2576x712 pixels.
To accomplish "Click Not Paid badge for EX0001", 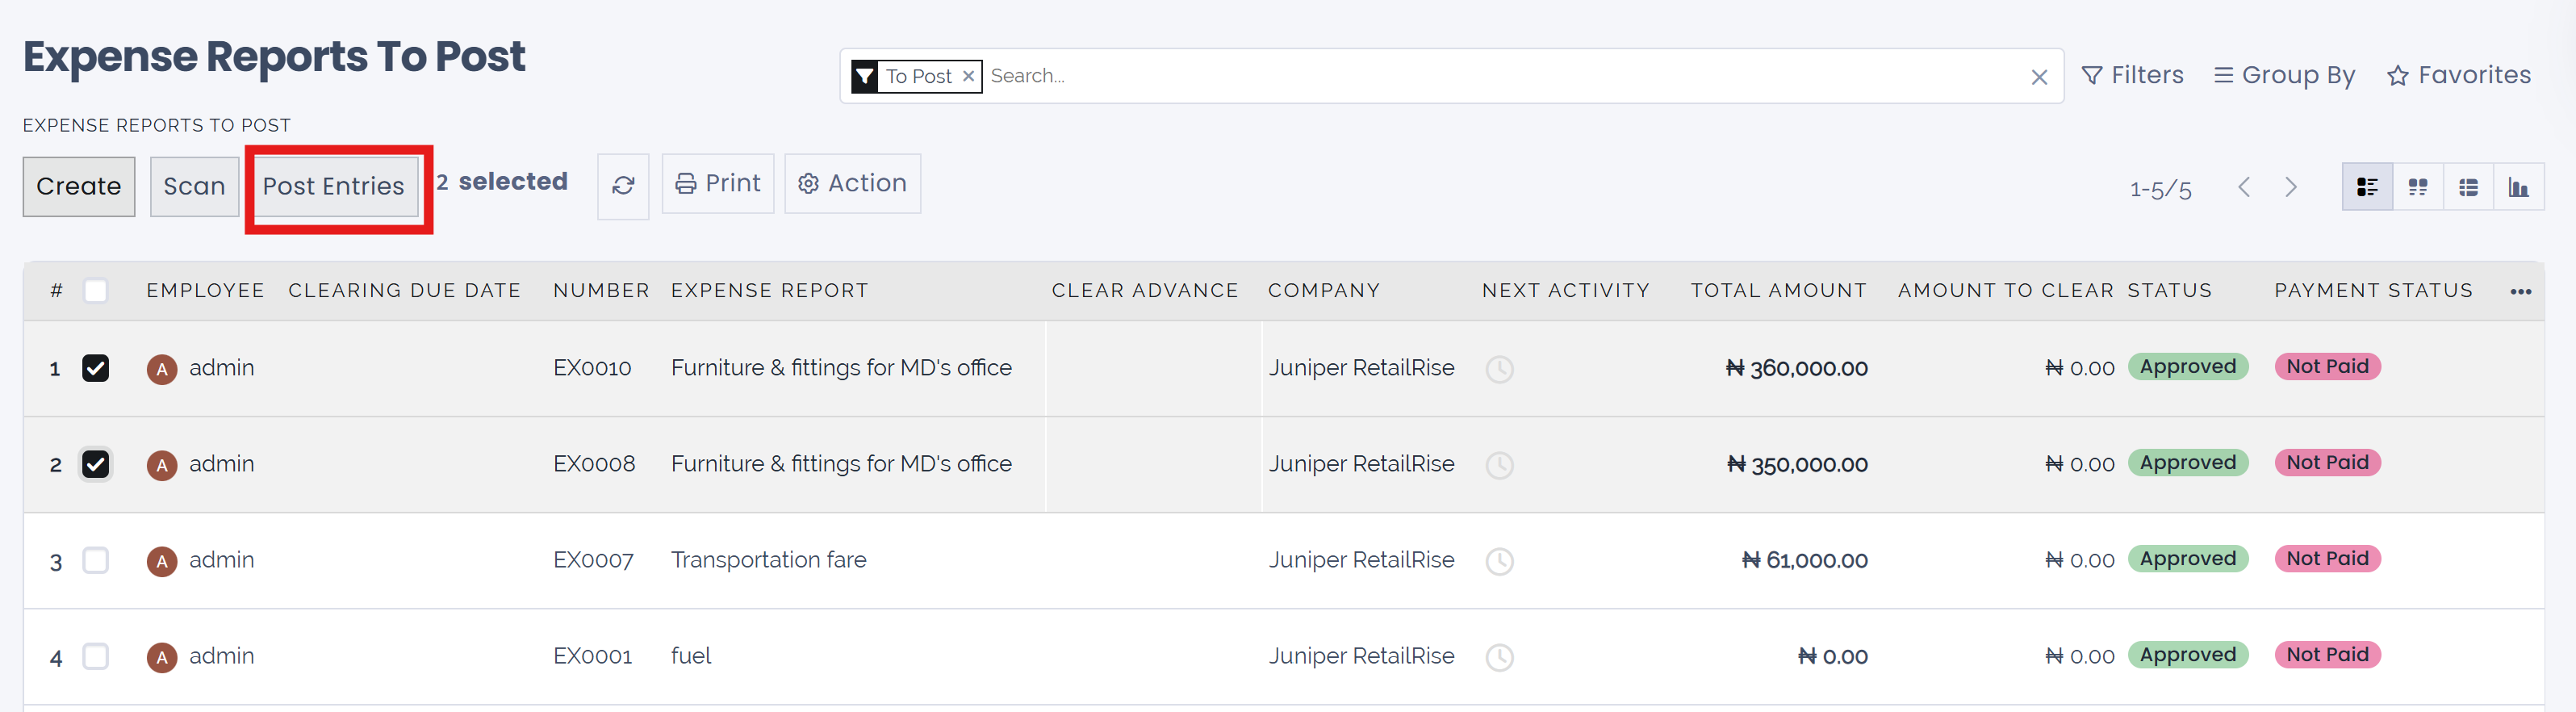I will [x=2327, y=655].
